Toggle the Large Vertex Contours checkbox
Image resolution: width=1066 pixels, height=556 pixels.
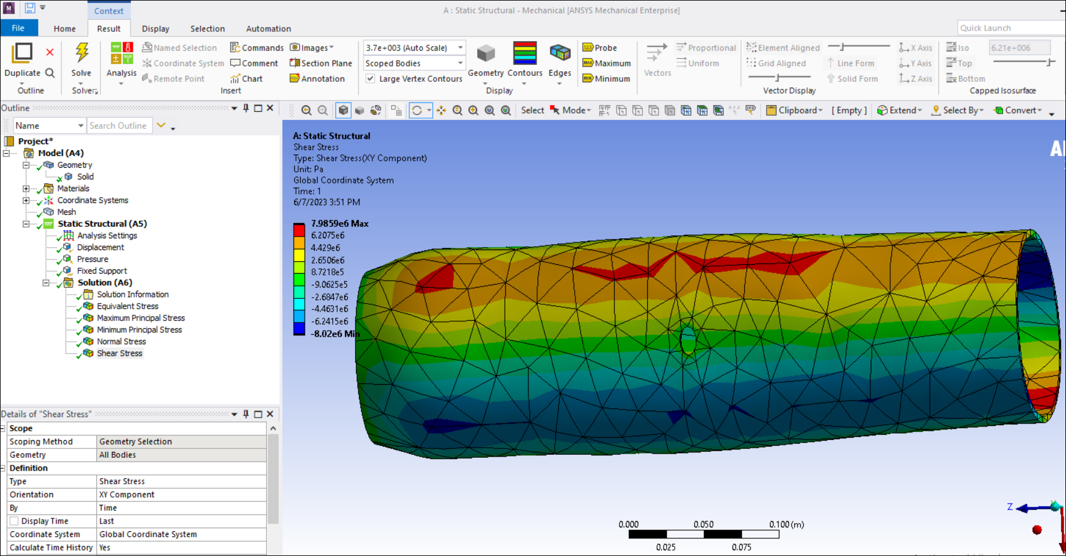click(x=370, y=78)
